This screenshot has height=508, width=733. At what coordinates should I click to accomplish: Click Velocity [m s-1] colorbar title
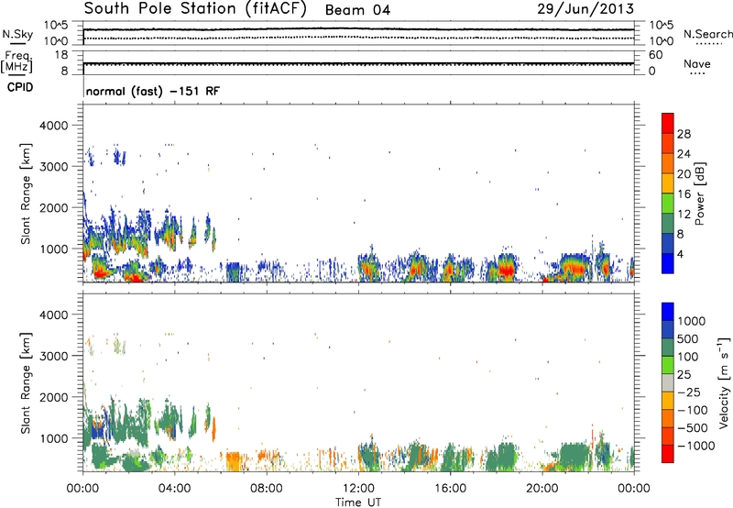tap(724, 383)
